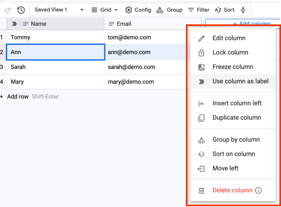Click the redo arrow icon

point(7,10)
